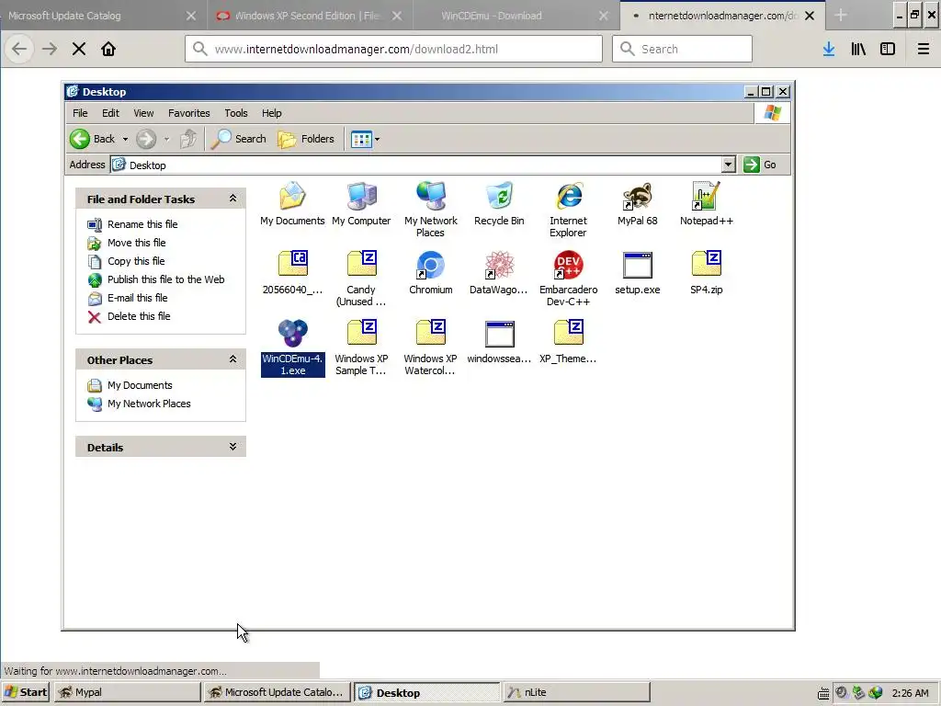The width and height of the screenshot is (941, 706).
Task: Click the Explorer Back button
Action: 93,140
